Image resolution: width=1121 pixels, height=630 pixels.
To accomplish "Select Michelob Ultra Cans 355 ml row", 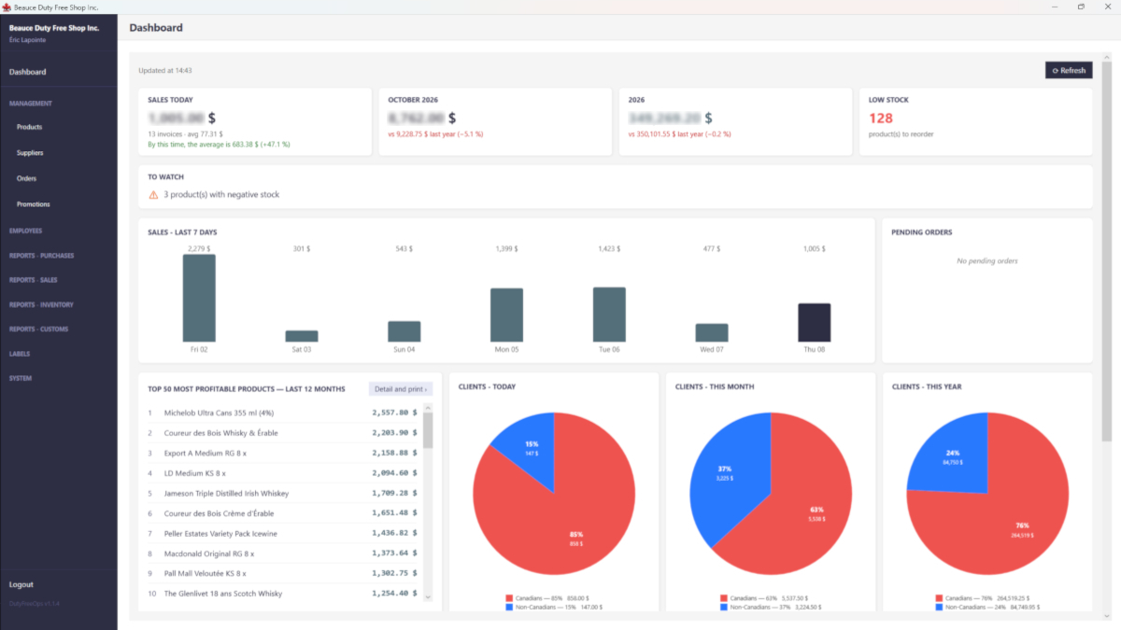I will pos(281,413).
